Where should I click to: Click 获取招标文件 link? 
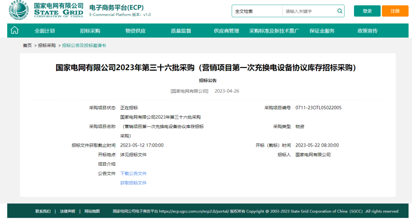[x=133, y=183]
